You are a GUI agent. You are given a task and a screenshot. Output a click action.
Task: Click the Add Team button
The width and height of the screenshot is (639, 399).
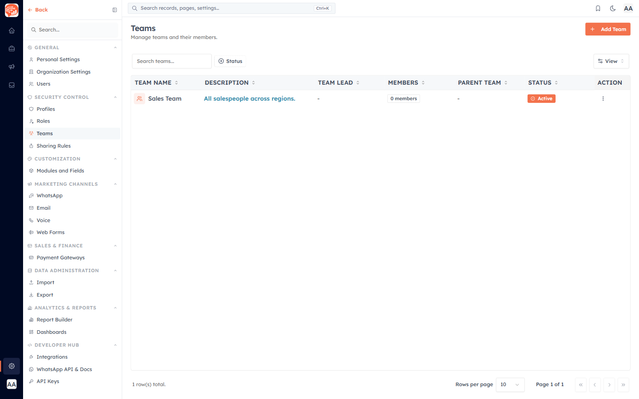pos(607,29)
